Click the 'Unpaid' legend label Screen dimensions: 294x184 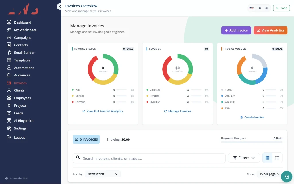(80, 96)
